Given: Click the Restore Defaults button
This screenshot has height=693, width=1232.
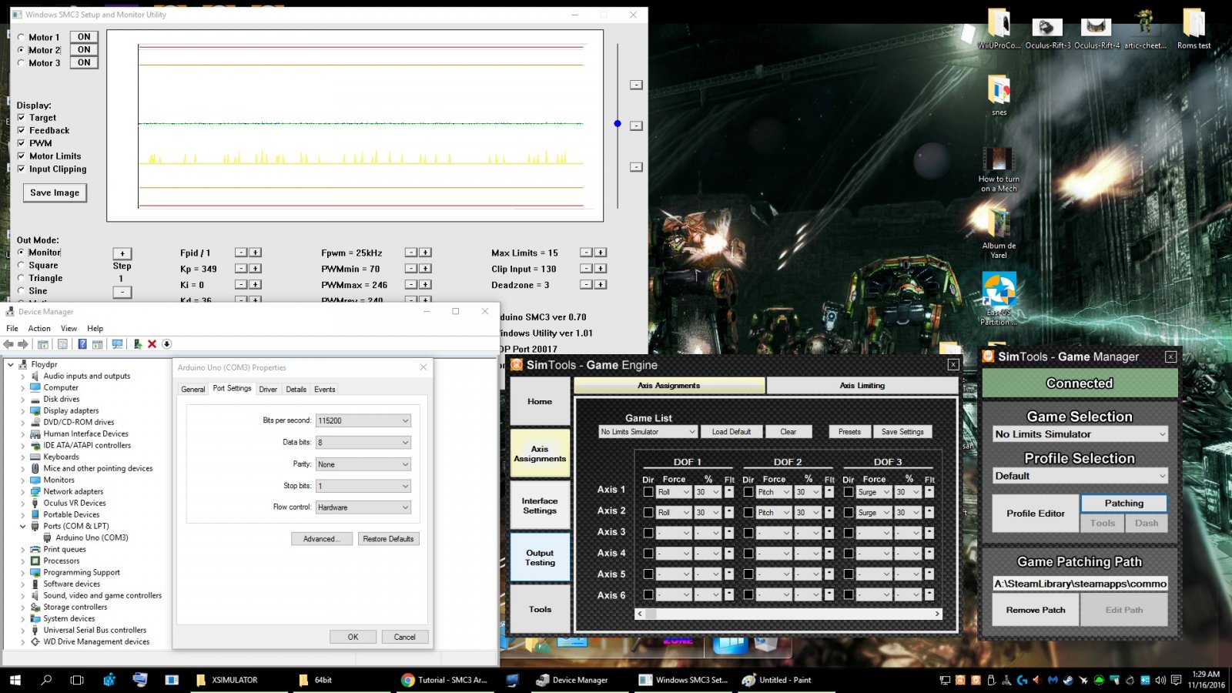Looking at the screenshot, I should pos(388,539).
